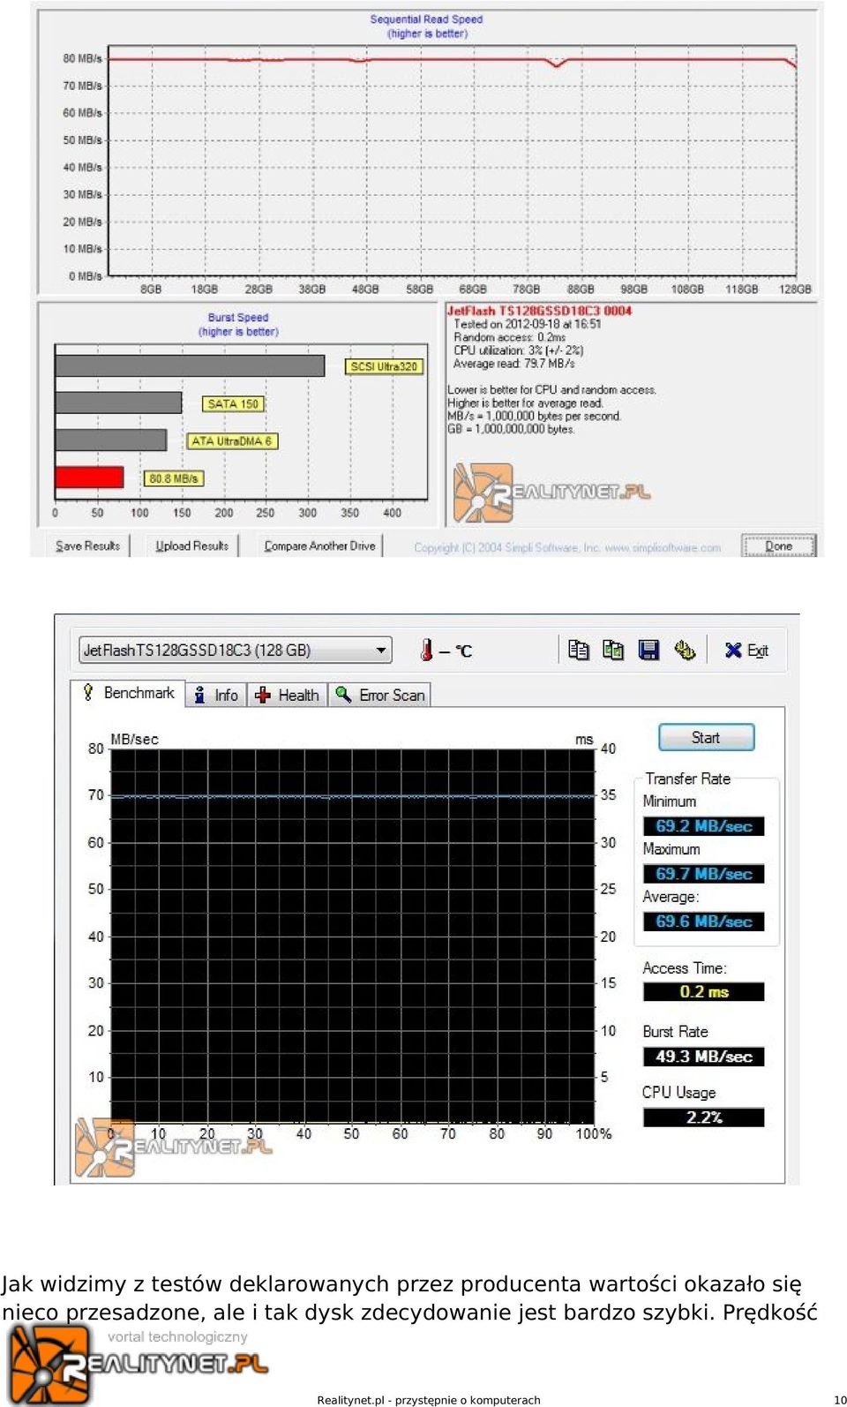Click the SCSI Ultra320 label
Viewport: 847px width, 1407px height.
coord(384,366)
